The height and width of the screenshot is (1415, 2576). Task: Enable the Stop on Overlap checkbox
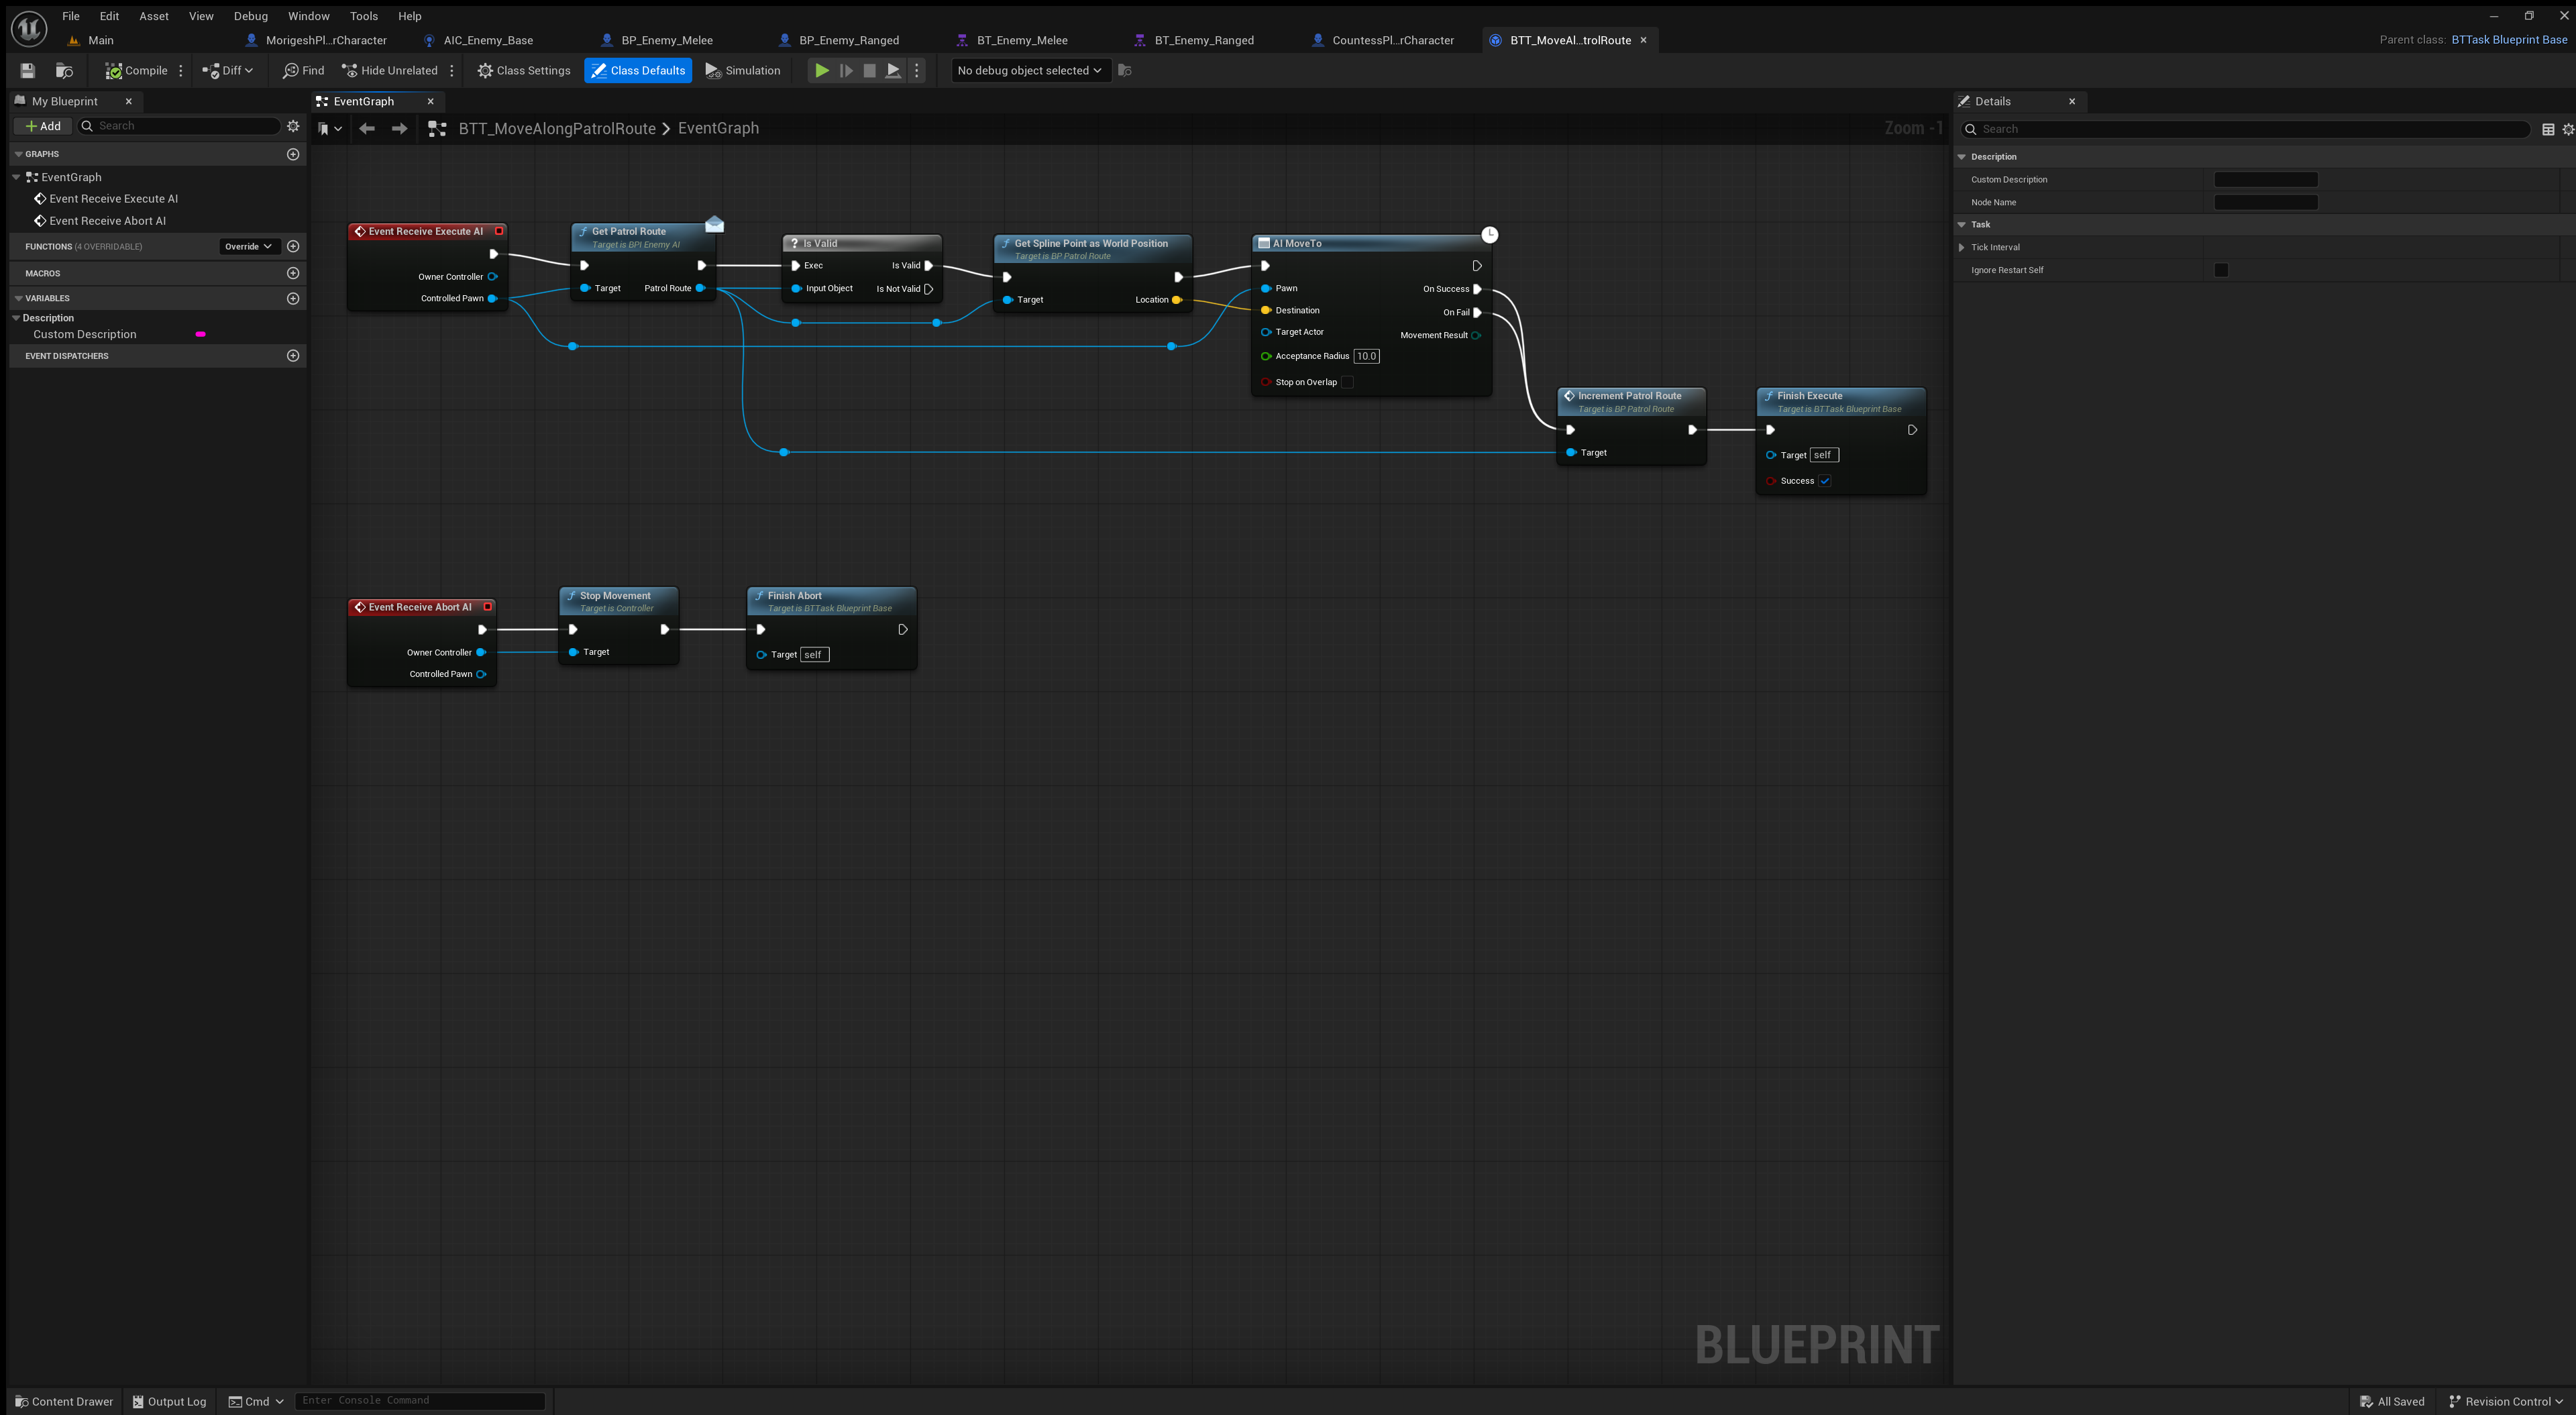point(1347,382)
